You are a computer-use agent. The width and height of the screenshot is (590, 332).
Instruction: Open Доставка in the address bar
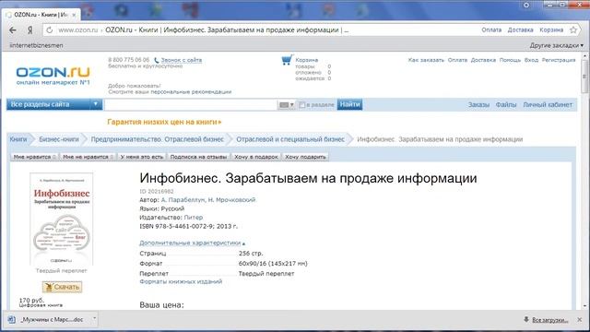coord(520,30)
